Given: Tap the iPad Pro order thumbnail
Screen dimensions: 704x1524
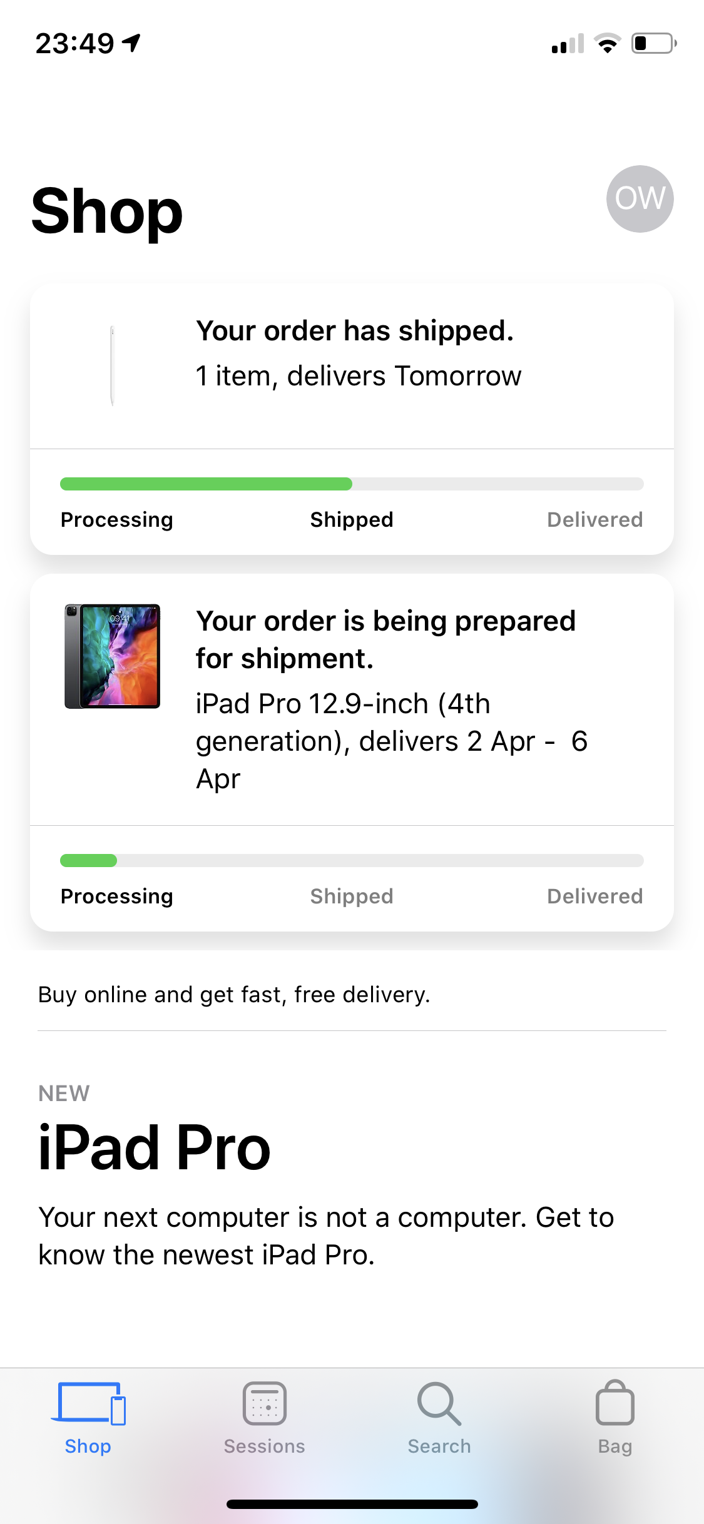Looking at the screenshot, I should coord(113,656).
